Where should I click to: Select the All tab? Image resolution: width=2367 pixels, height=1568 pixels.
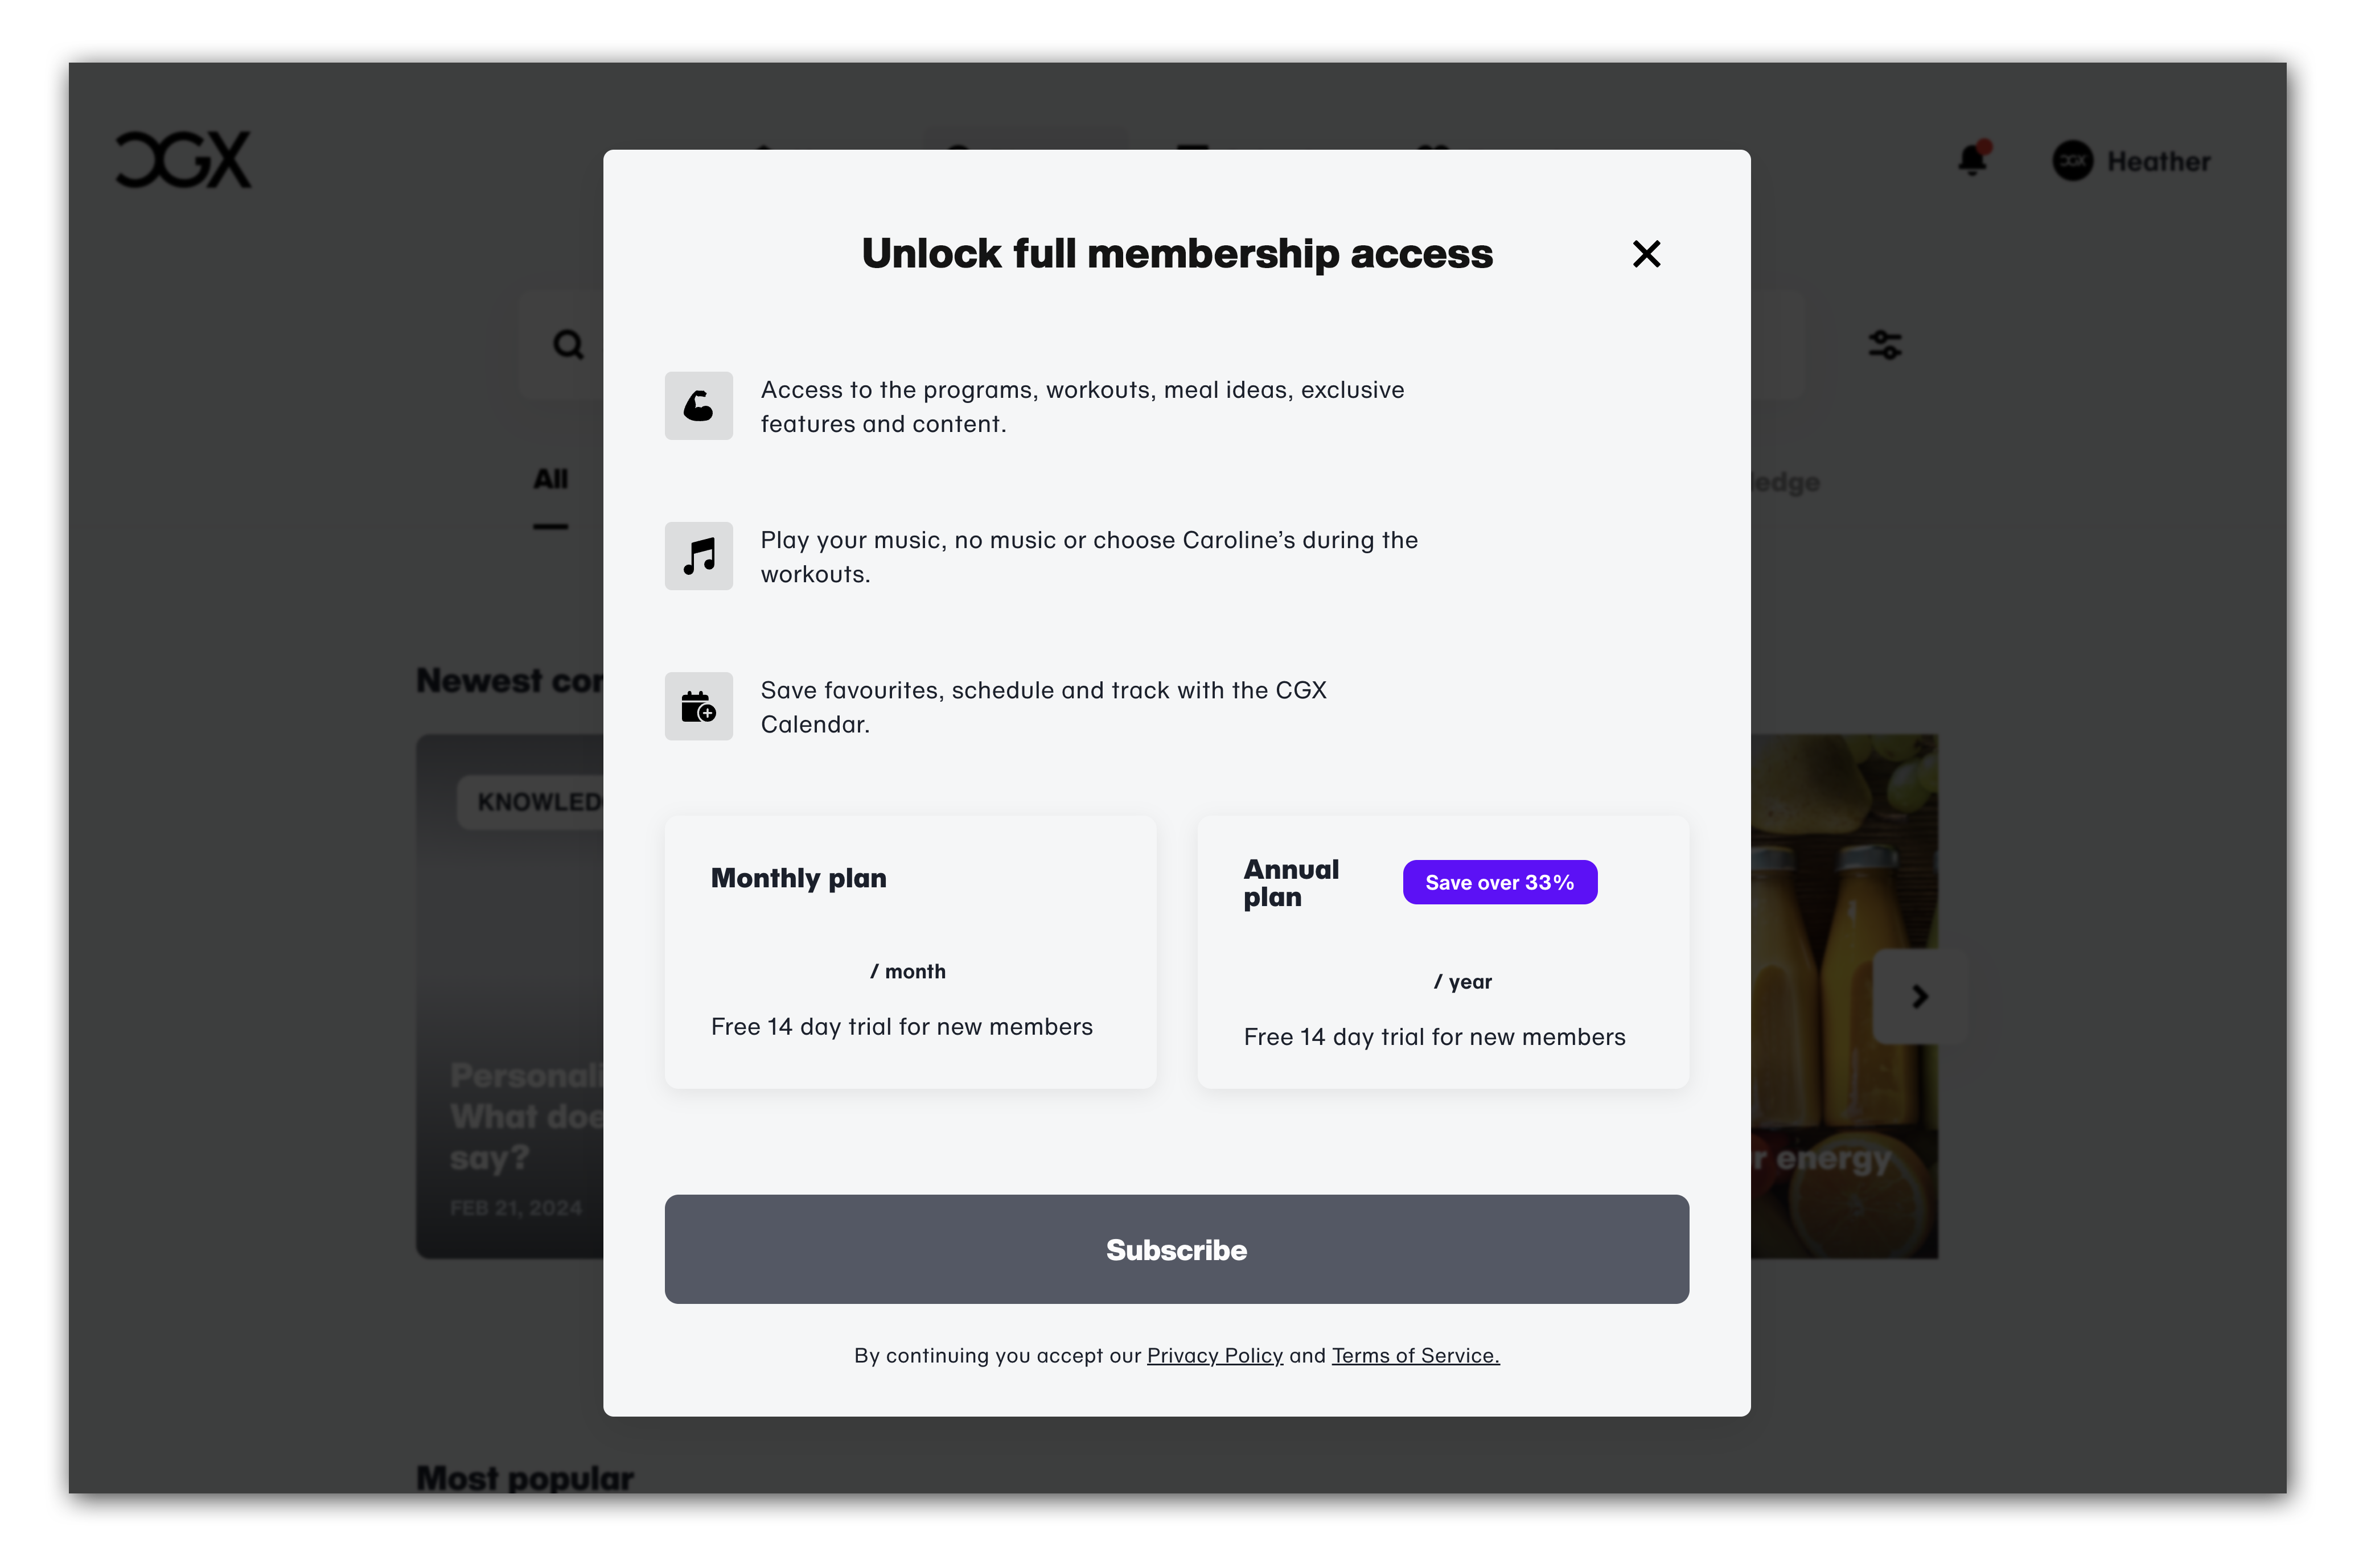(x=550, y=480)
